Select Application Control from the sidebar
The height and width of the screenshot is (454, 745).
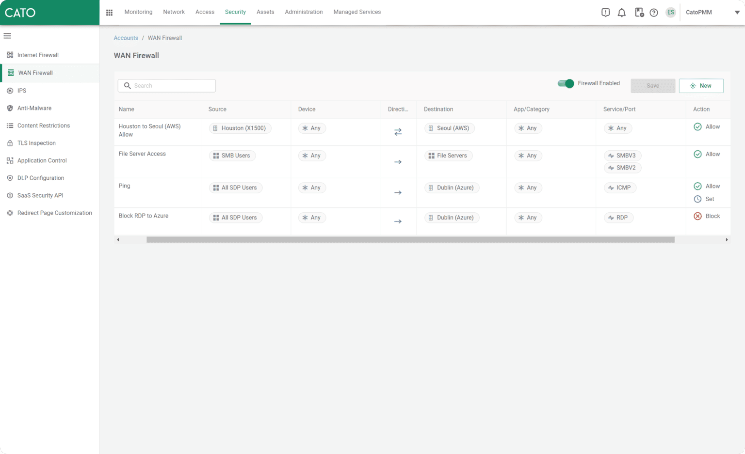[41, 160]
